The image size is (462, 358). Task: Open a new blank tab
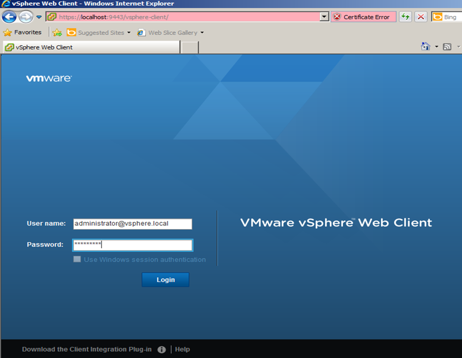click(190, 47)
